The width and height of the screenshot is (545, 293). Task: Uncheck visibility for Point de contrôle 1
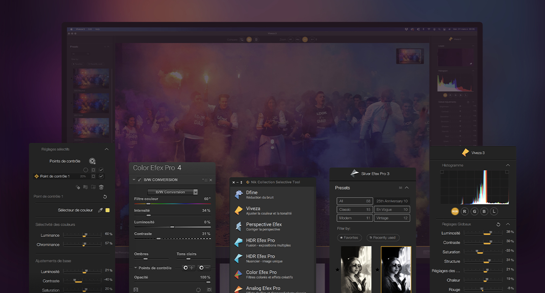tap(101, 176)
